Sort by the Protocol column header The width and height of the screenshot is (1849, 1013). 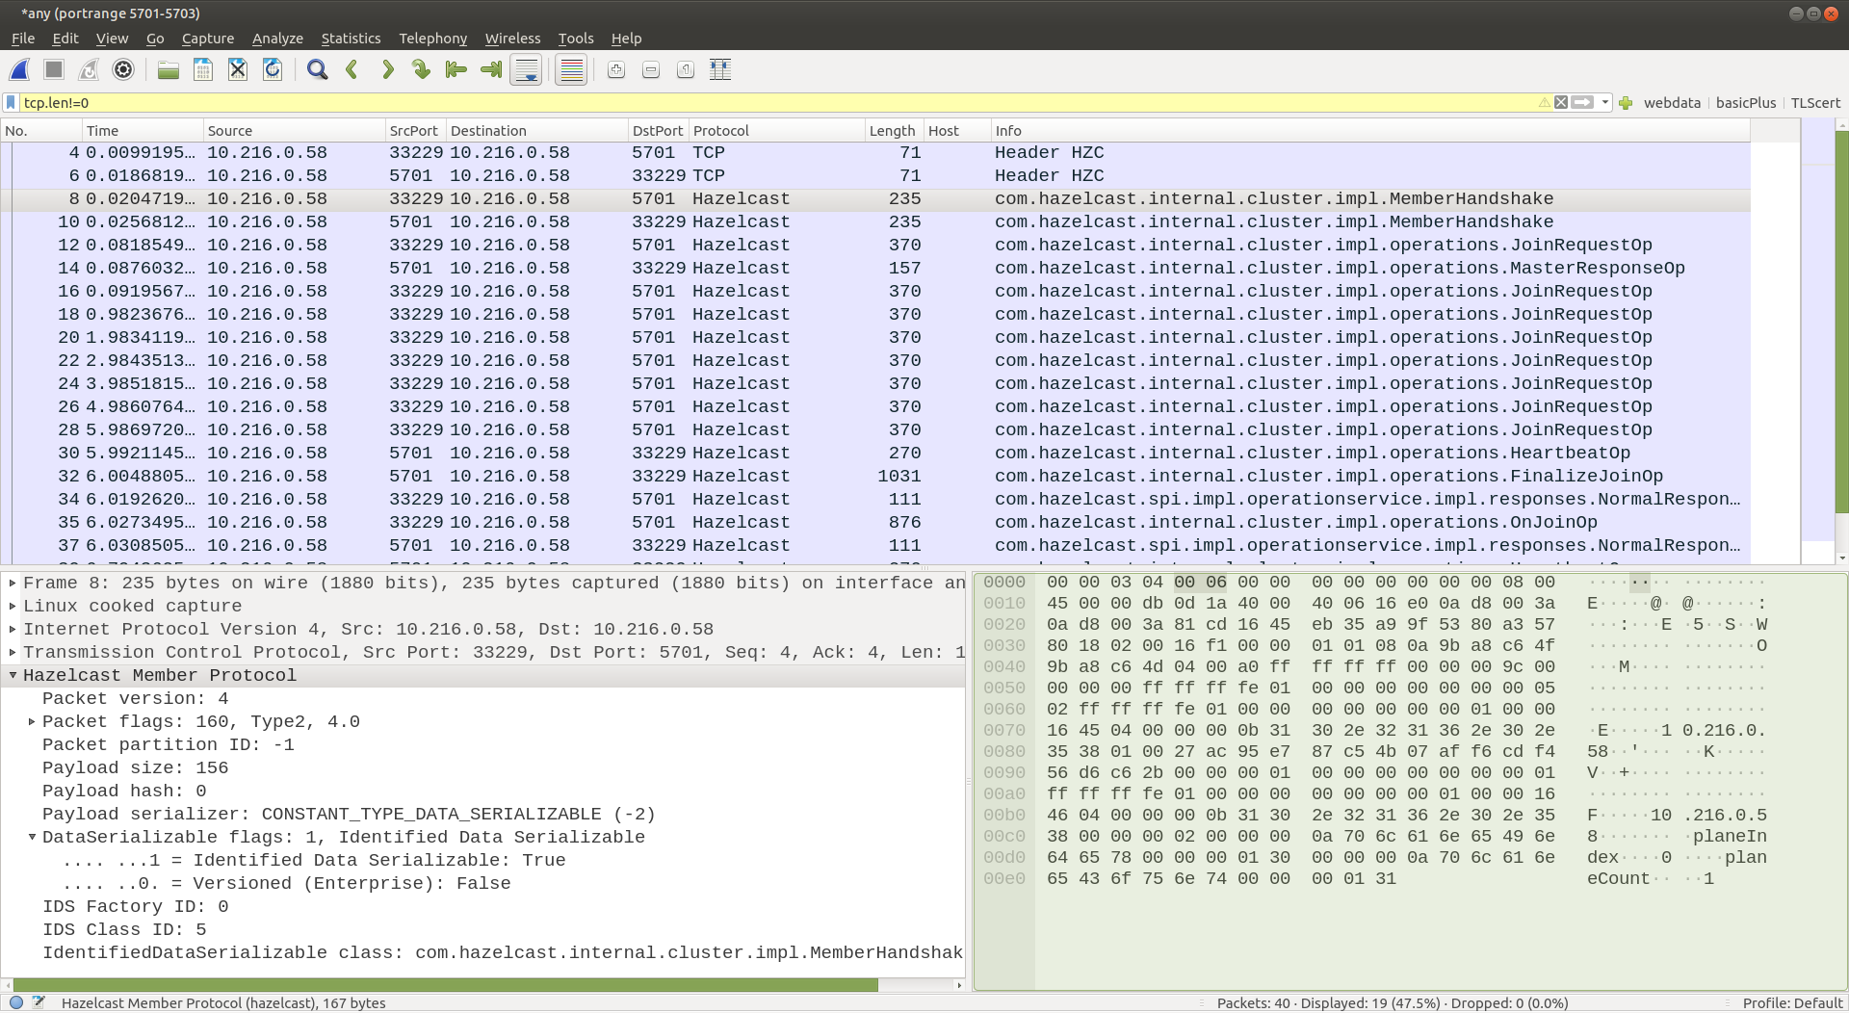[x=776, y=131]
